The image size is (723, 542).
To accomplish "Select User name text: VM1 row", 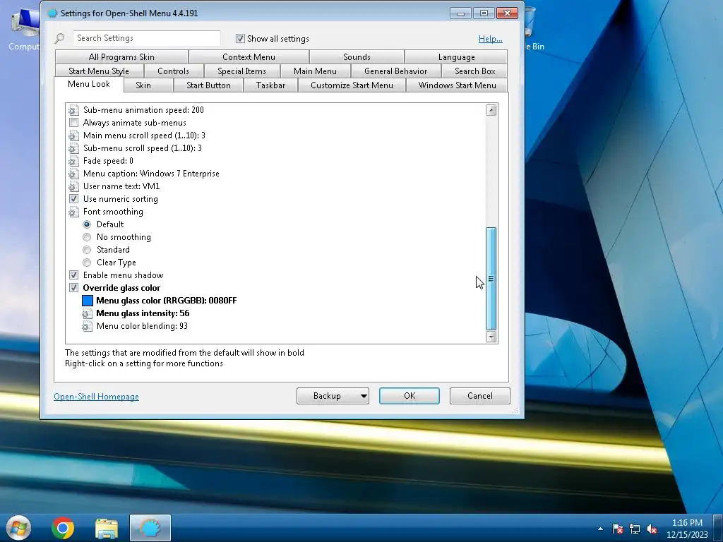I will tap(121, 186).
